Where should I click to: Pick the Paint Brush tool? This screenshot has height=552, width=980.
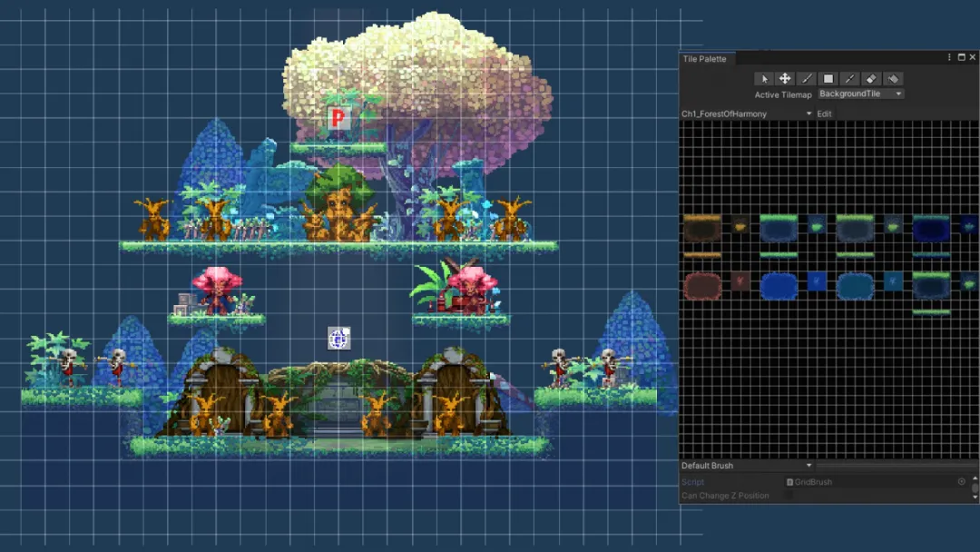tap(806, 78)
